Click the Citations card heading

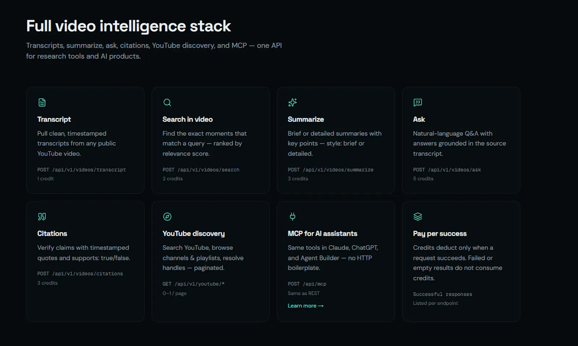click(x=52, y=234)
